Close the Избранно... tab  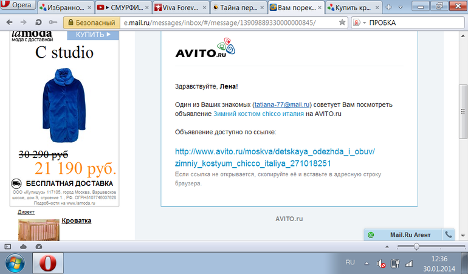tap(89, 8)
